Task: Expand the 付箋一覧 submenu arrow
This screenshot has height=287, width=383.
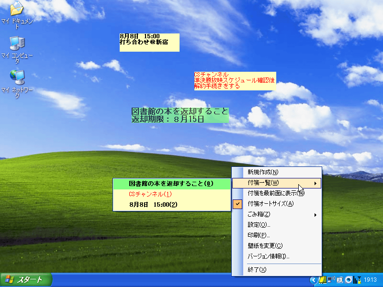Action: point(315,183)
